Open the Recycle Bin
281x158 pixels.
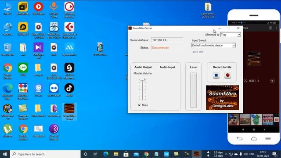(x=7, y=50)
